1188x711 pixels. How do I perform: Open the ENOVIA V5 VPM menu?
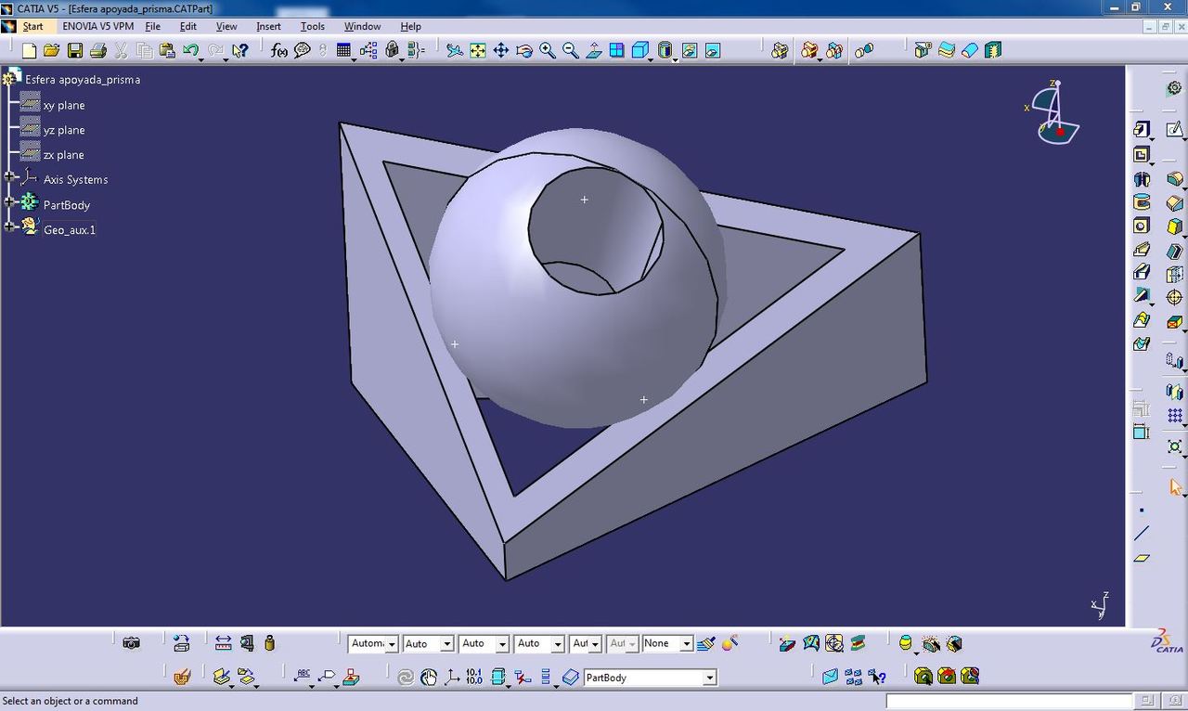pyautogui.click(x=97, y=26)
